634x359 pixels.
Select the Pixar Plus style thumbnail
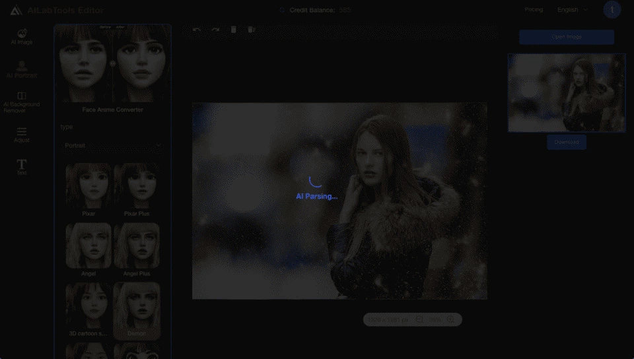pyautogui.click(x=137, y=185)
